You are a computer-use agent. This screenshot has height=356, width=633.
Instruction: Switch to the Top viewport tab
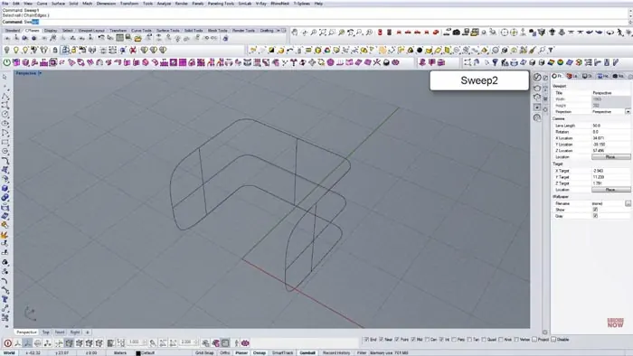point(45,333)
